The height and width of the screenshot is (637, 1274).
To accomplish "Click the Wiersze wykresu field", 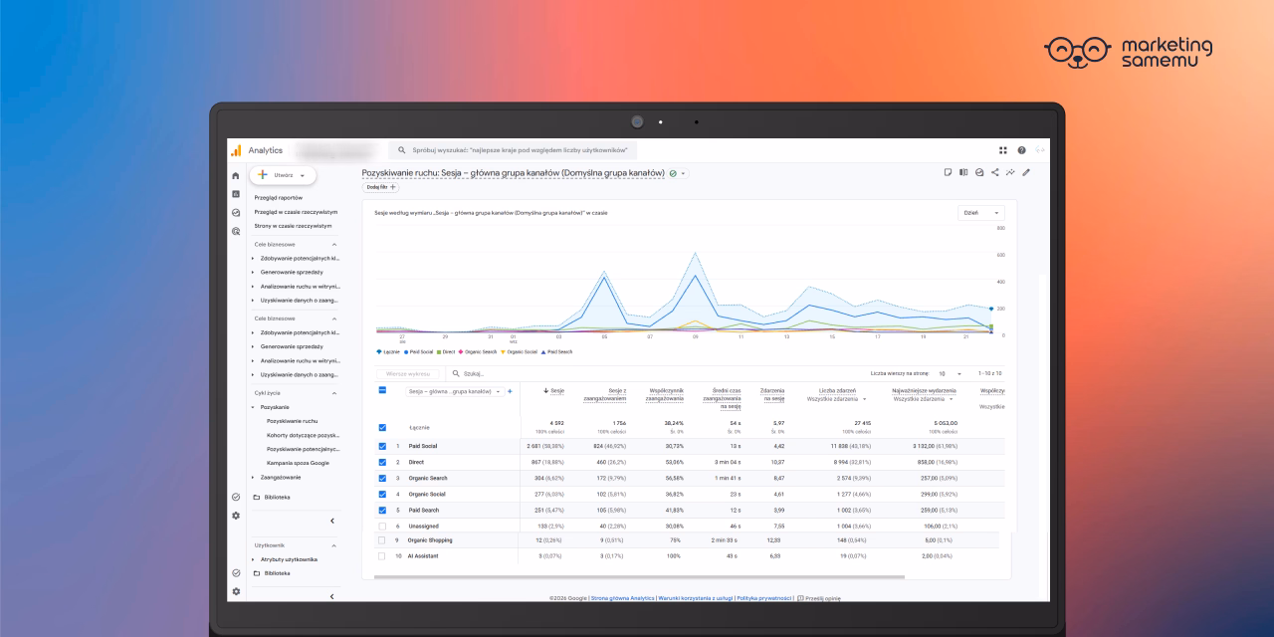I will click(x=407, y=373).
